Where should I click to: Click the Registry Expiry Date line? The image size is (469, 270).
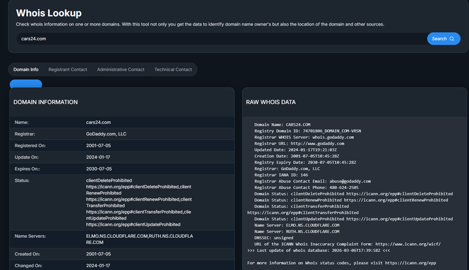[x=305, y=163]
